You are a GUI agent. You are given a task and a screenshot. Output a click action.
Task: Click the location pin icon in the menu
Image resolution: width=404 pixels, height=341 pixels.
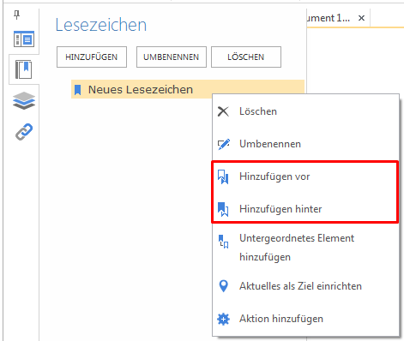coord(223,286)
